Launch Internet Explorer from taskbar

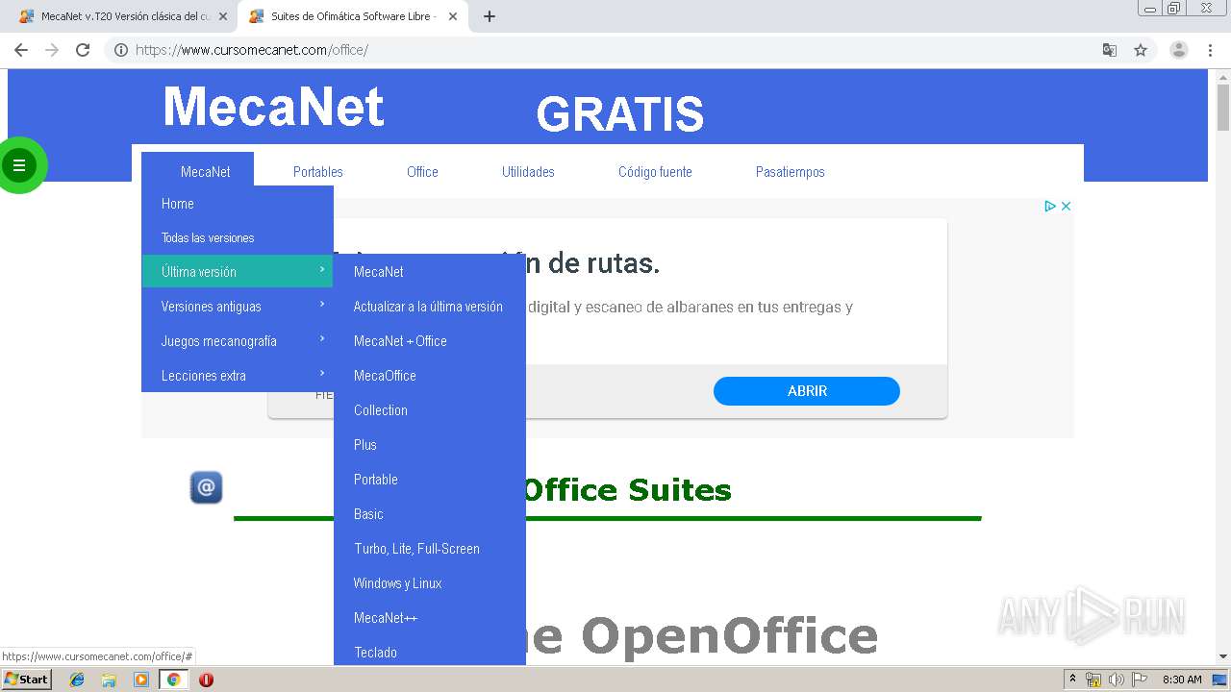(x=77, y=680)
